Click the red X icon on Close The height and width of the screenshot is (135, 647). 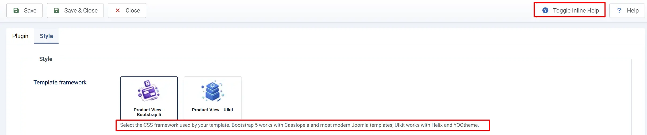tap(117, 10)
